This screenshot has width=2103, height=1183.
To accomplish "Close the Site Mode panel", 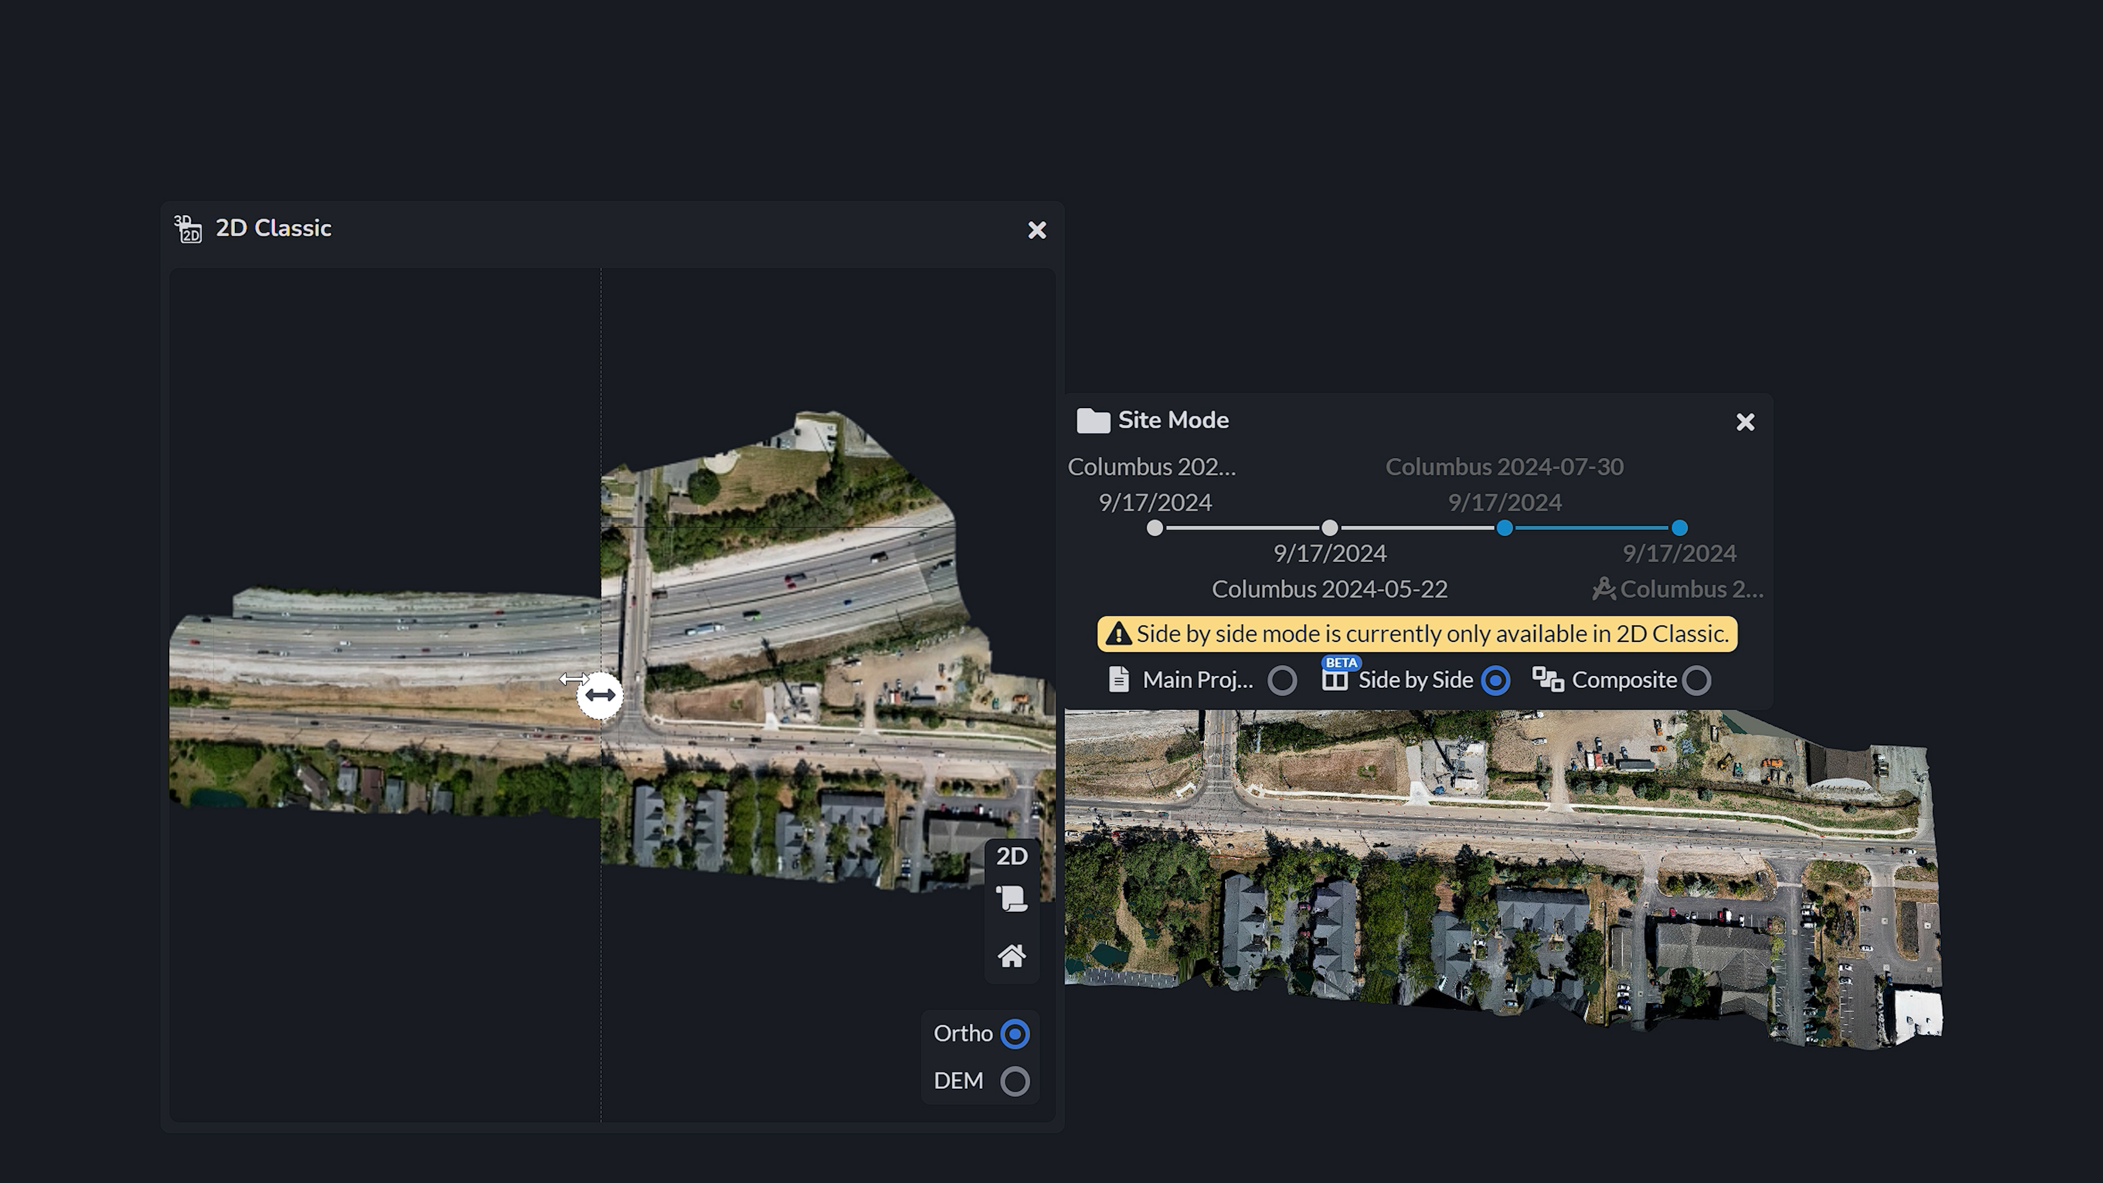I will (x=1745, y=422).
